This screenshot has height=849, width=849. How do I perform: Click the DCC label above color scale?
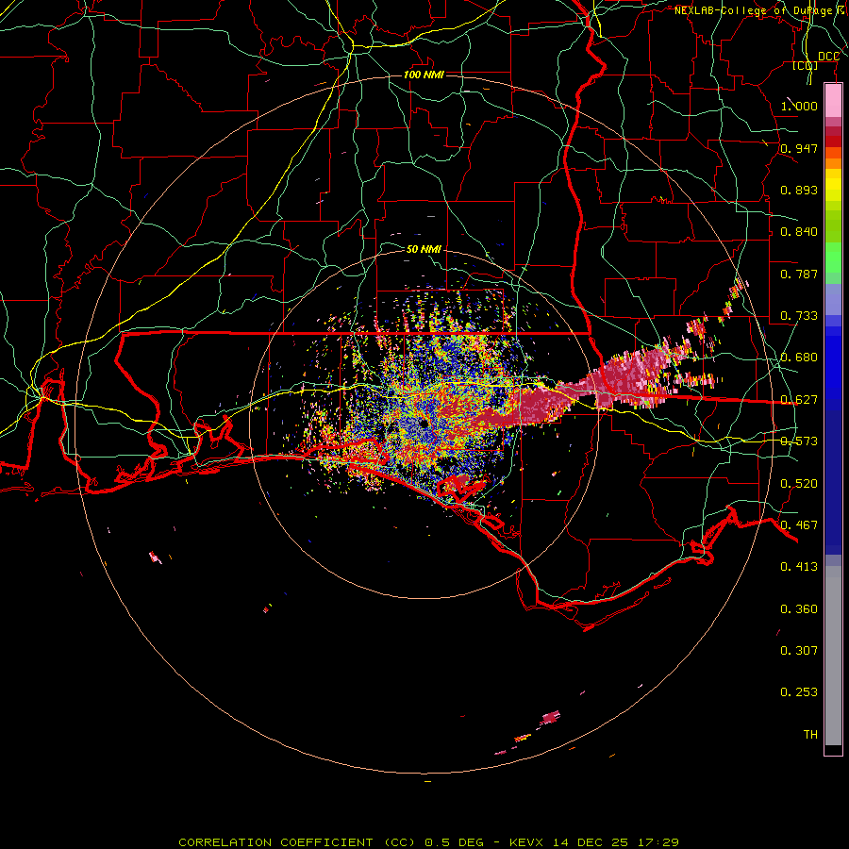point(828,57)
